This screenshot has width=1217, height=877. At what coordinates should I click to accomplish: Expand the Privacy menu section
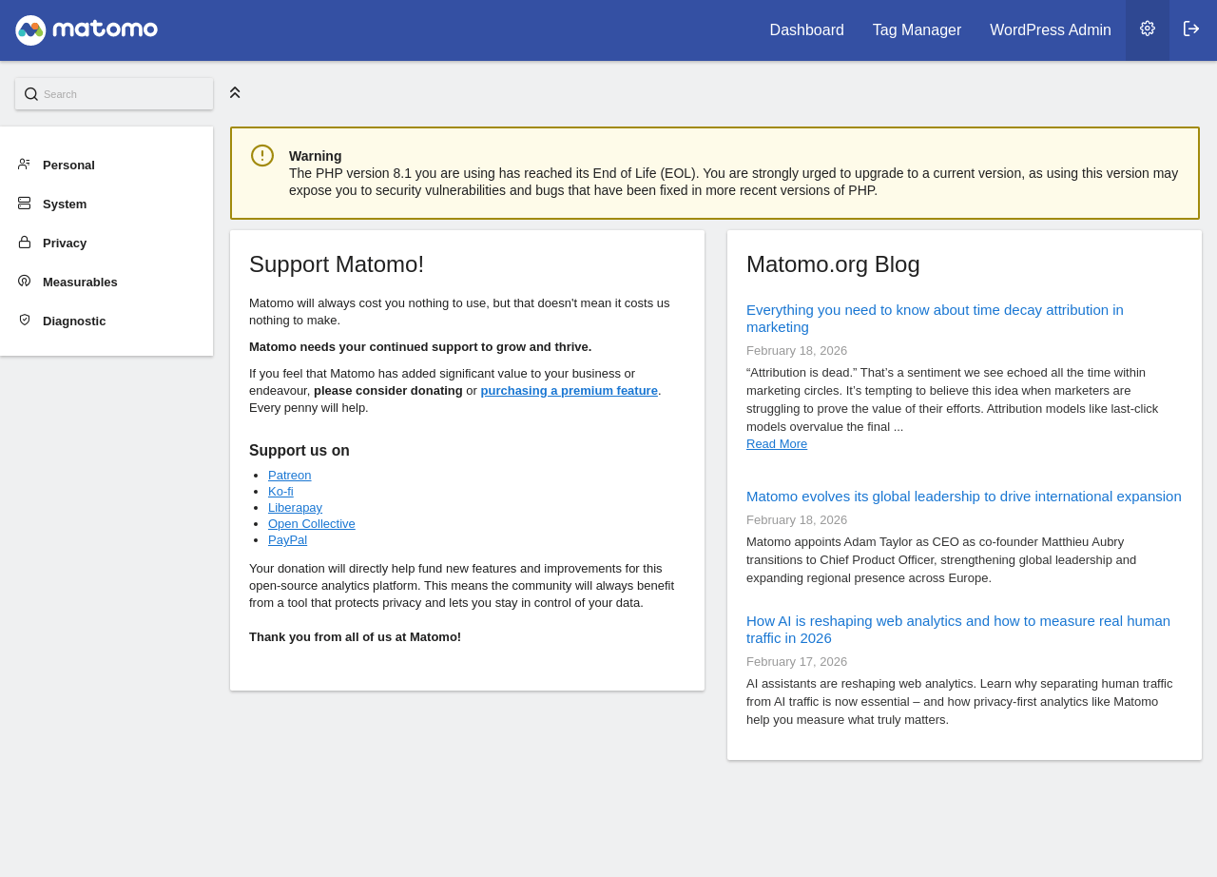(65, 244)
